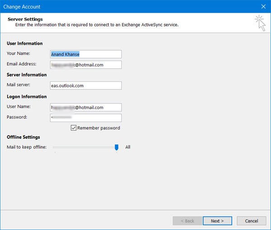
Task: Close the Change Account dialog
Action: [263, 7]
